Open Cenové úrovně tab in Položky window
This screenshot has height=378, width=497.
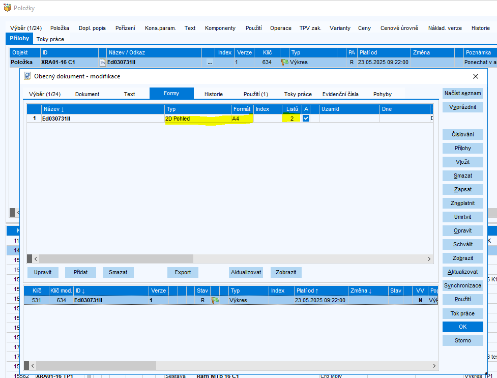coord(399,28)
